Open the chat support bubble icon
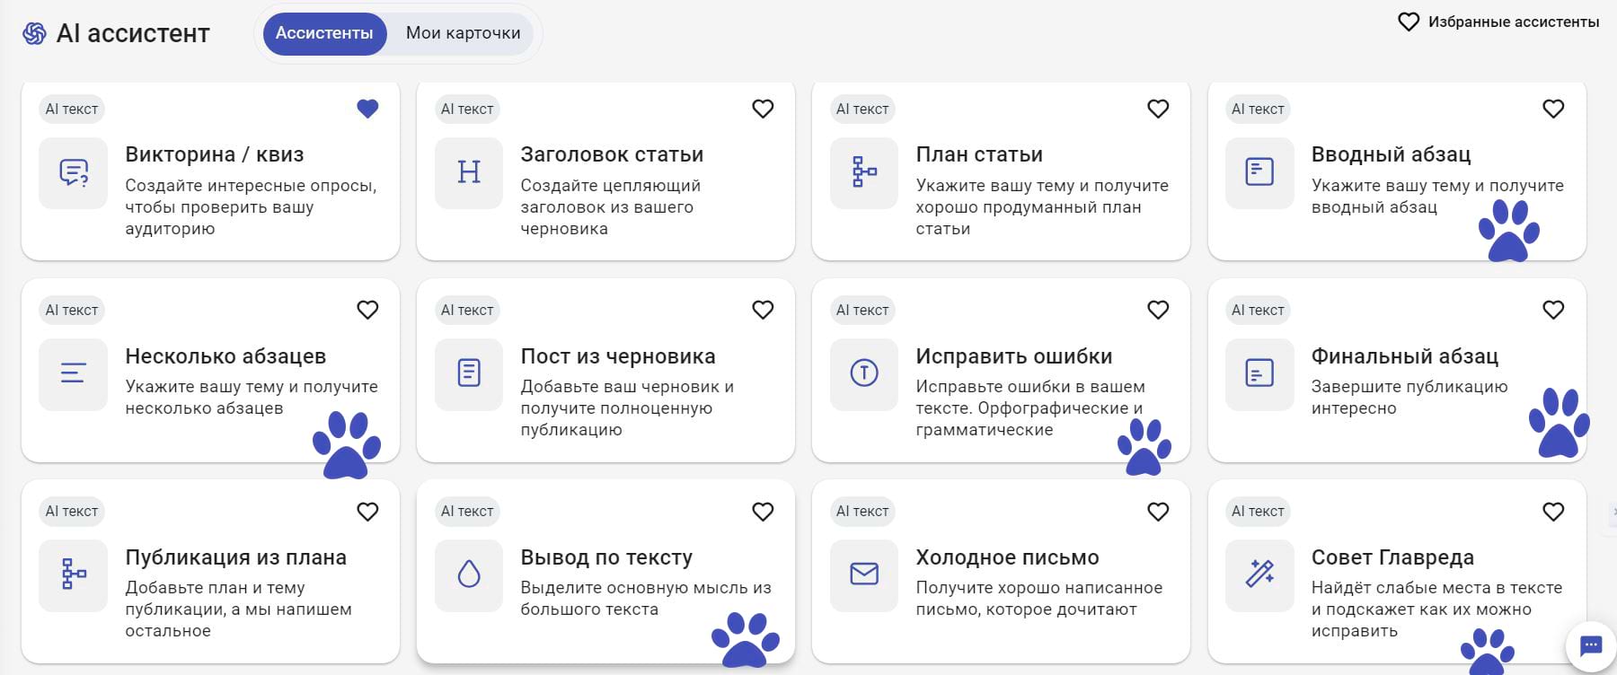The height and width of the screenshot is (675, 1617). (x=1590, y=645)
